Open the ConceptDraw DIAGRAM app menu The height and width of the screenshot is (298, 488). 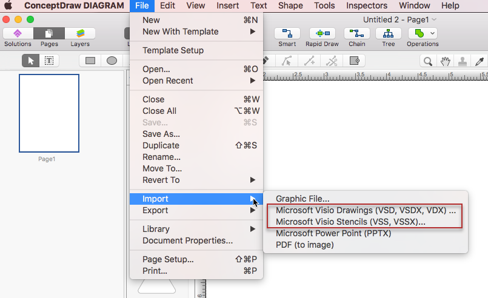(x=74, y=5)
